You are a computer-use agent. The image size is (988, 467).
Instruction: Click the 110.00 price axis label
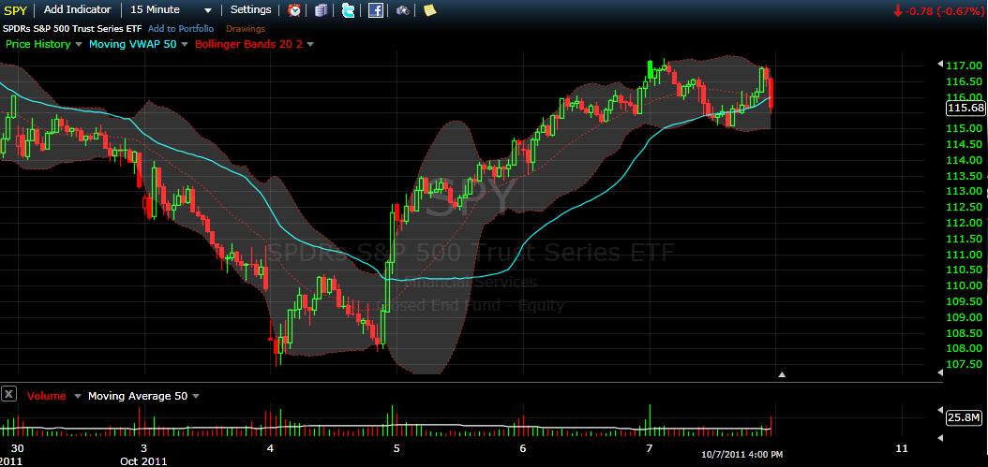pyautogui.click(x=964, y=285)
